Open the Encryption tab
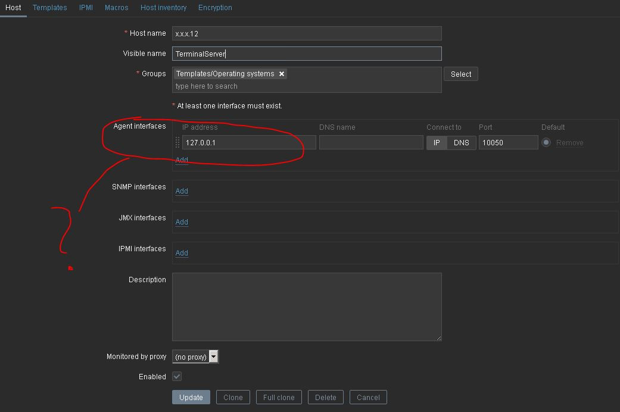620x412 pixels. click(215, 7)
